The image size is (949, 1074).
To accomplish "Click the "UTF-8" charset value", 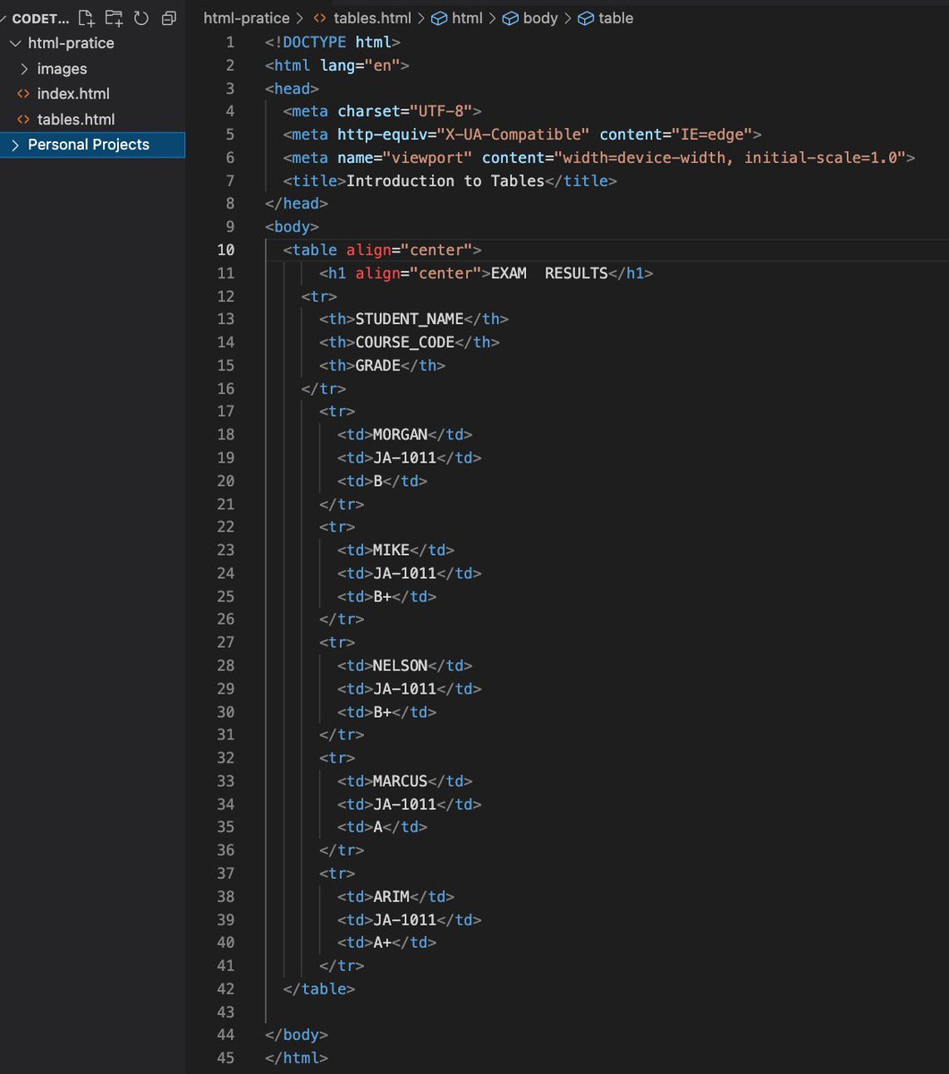I will (x=441, y=111).
